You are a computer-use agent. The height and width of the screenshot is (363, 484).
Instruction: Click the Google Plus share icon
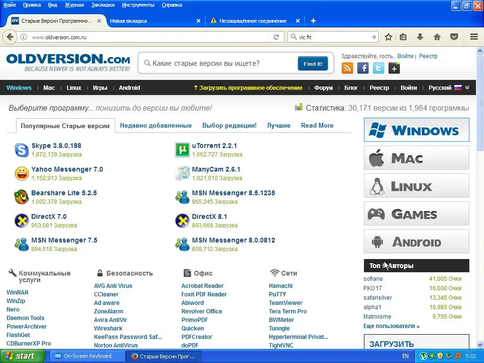(394, 68)
